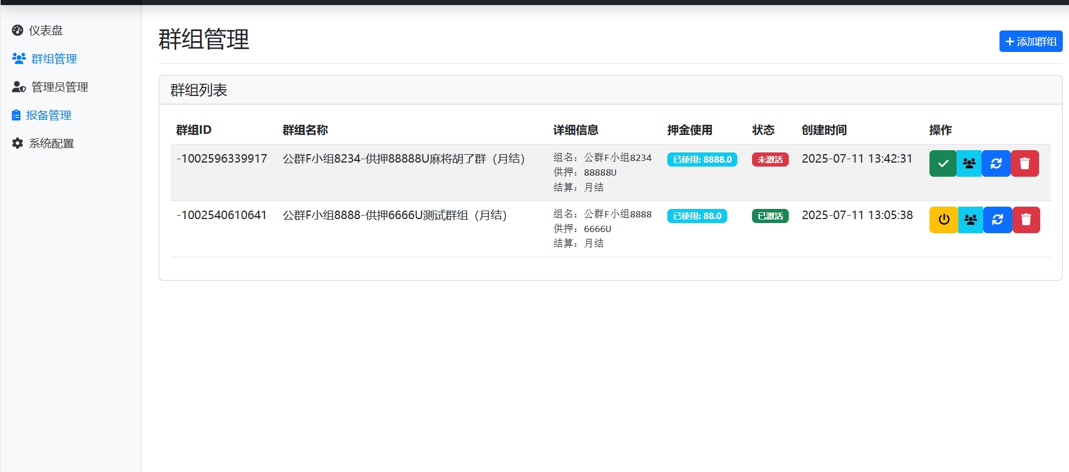
Task: Refresh the 公群F小组8888 group row
Action: 997,220
